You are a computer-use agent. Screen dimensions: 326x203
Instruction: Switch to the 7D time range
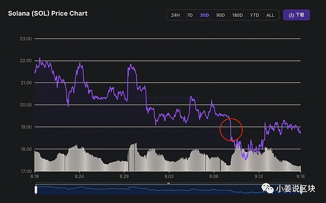point(190,15)
